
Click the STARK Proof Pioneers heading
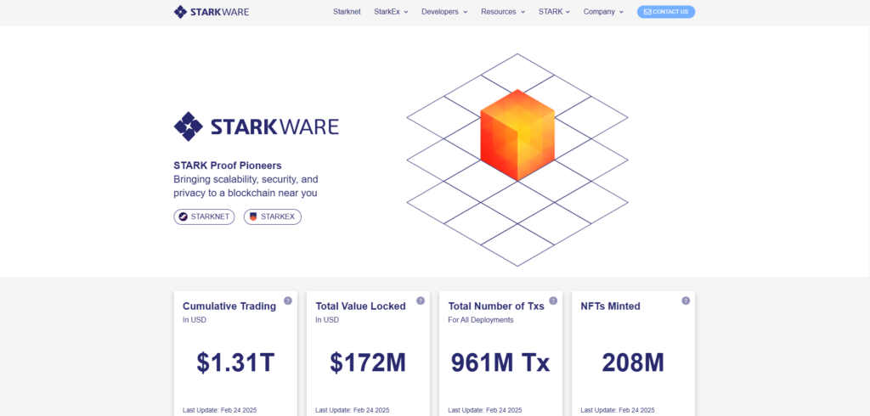228,166
